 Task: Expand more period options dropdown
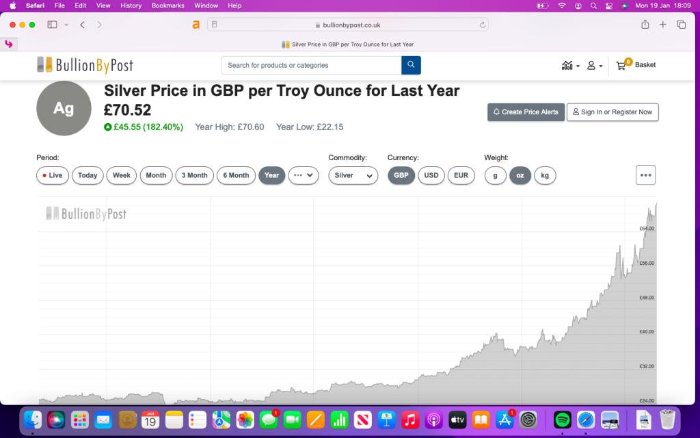(x=304, y=175)
